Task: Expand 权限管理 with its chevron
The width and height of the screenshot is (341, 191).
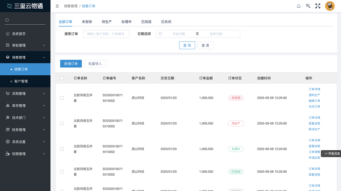Action: click(x=44, y=154)
